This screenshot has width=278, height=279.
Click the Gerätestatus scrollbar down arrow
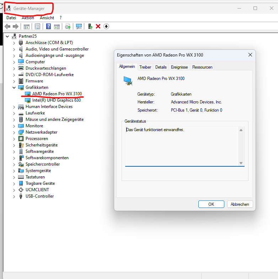241,163
